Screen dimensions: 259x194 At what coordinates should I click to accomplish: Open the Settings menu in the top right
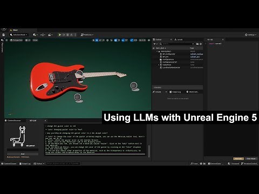250,34
